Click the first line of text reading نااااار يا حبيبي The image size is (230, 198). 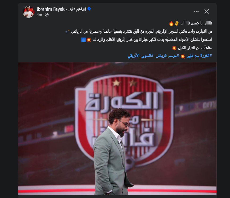(x=196, y=23)
